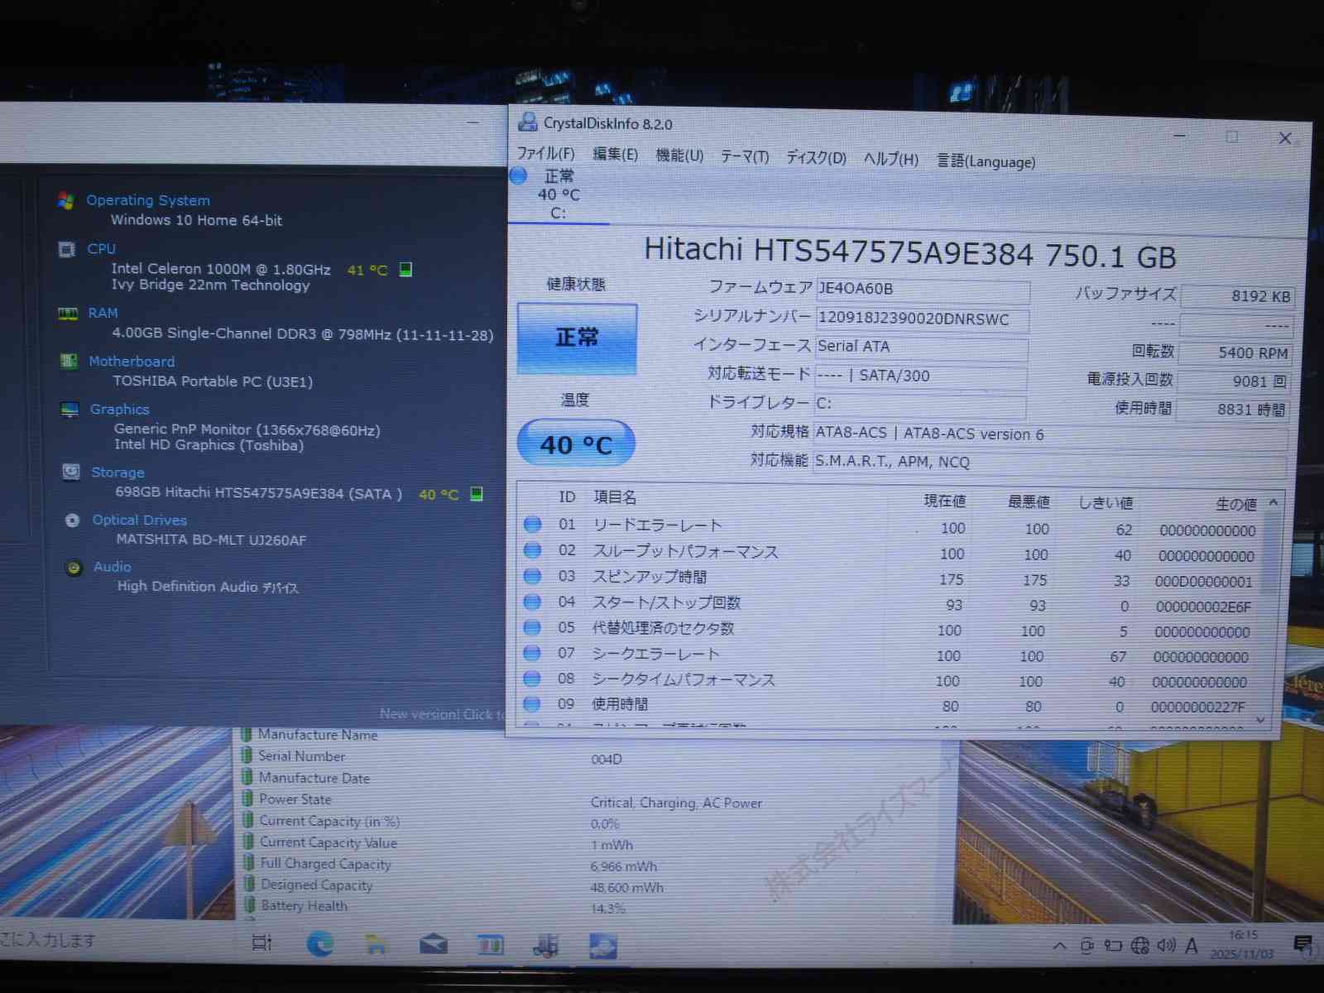Click the network globe tray icon
This screenshot has height=993, width=1324.
pos(1139,945)
